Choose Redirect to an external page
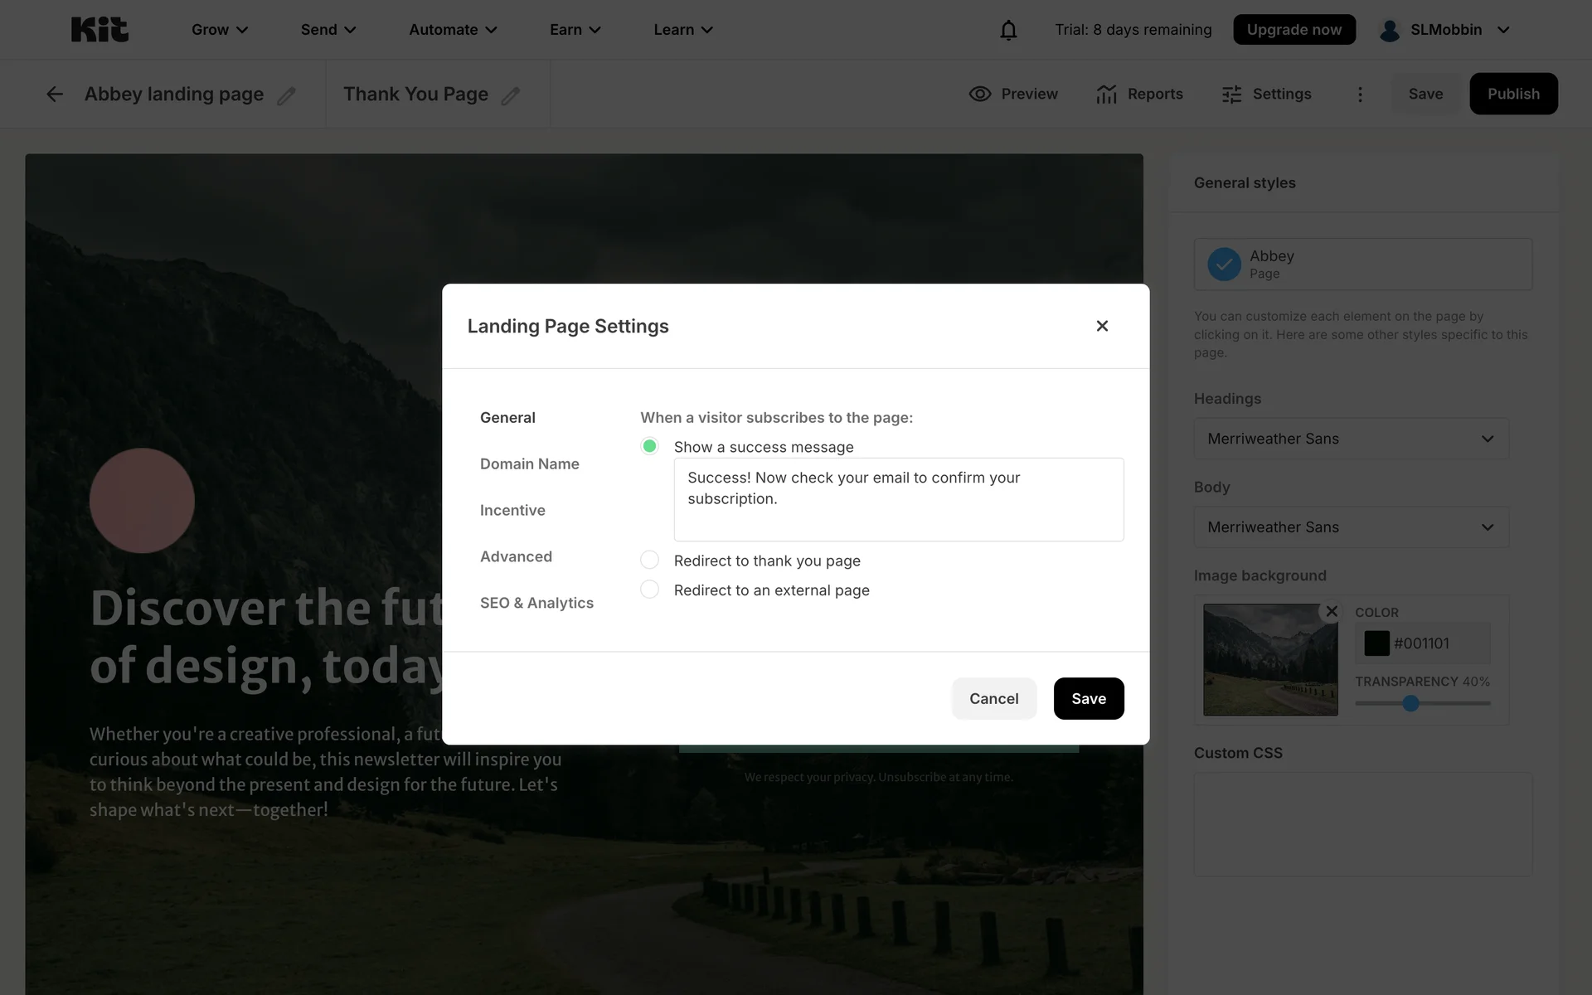The height and width of the screenshot is (995, 1592). [650, 590]
